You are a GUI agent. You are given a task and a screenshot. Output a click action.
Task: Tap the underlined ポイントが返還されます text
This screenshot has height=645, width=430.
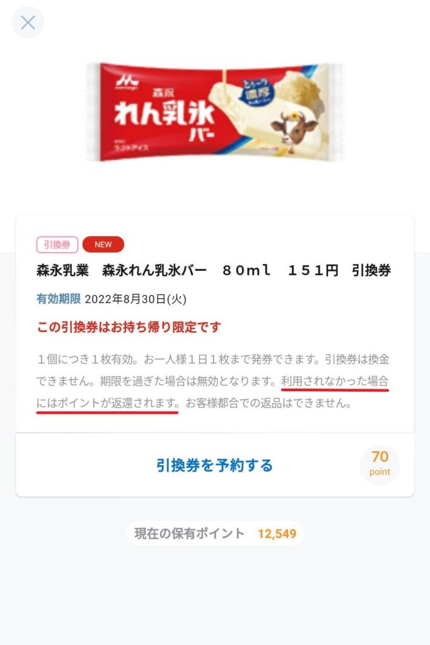click(118, 403)
